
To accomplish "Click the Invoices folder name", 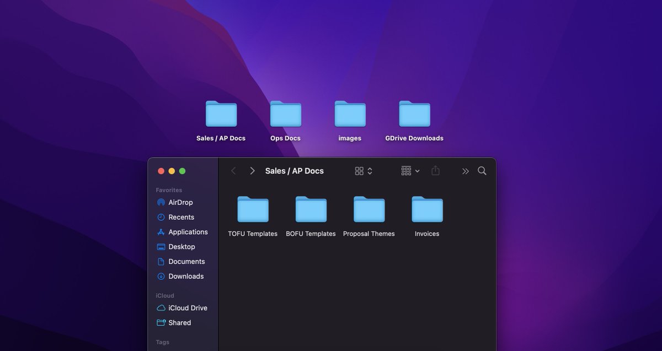I will [x=427, y=234].
